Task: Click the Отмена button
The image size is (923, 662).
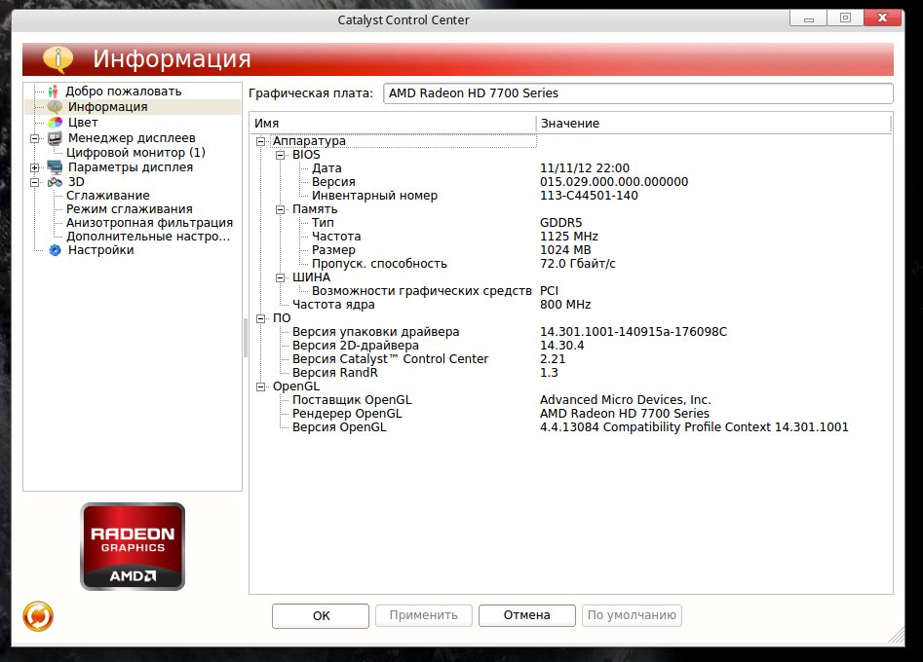Action: pyautogui.click(x=527, y=615)
